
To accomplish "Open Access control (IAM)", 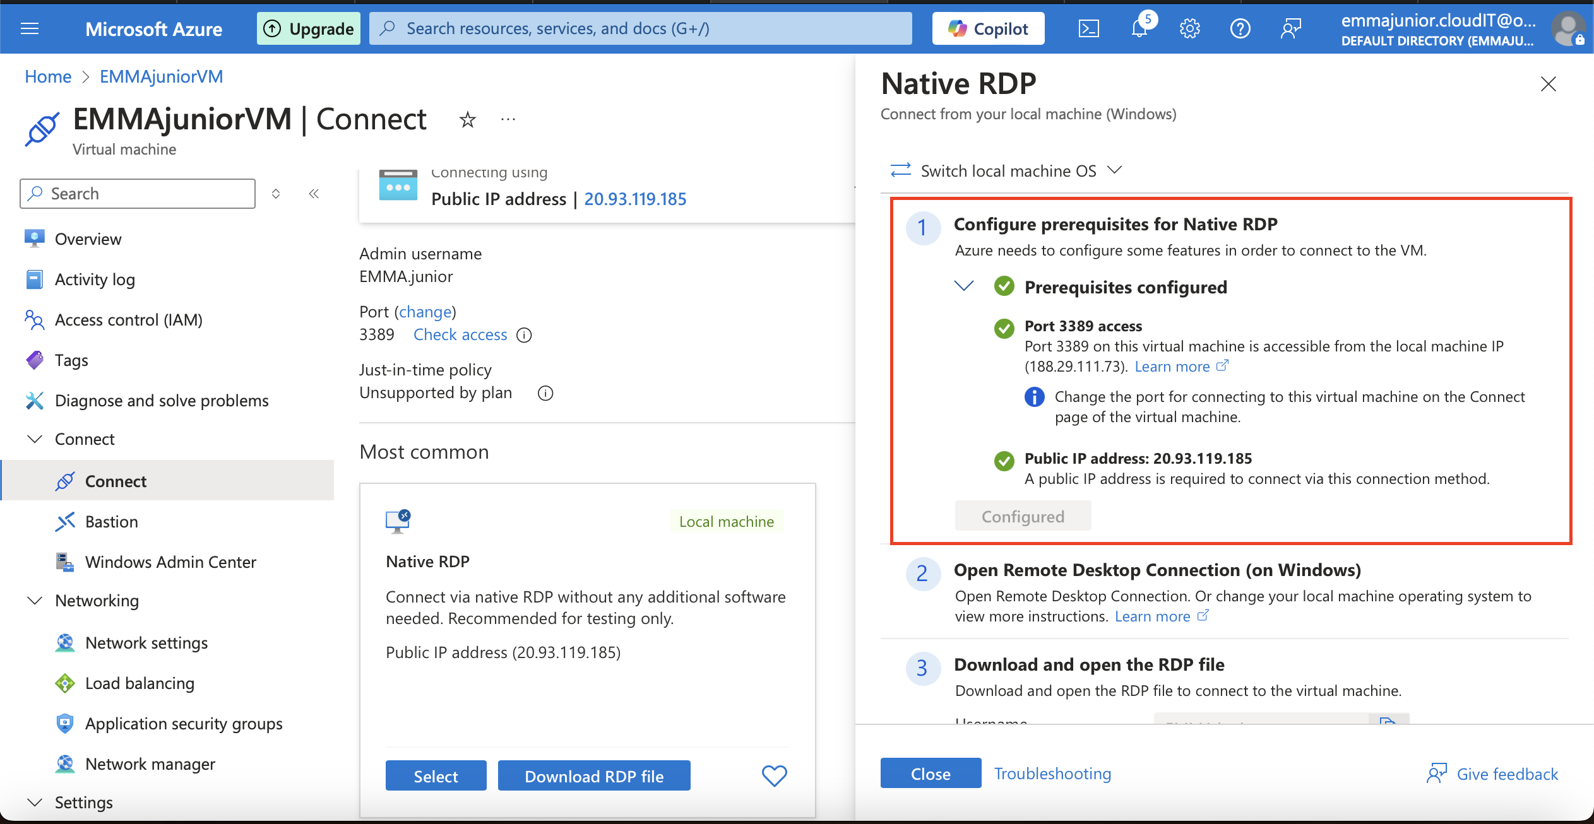I will tap(129, 320).
